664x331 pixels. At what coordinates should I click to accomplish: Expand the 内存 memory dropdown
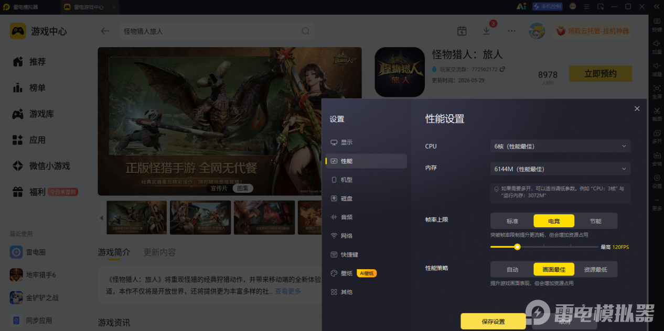[560, 169]
